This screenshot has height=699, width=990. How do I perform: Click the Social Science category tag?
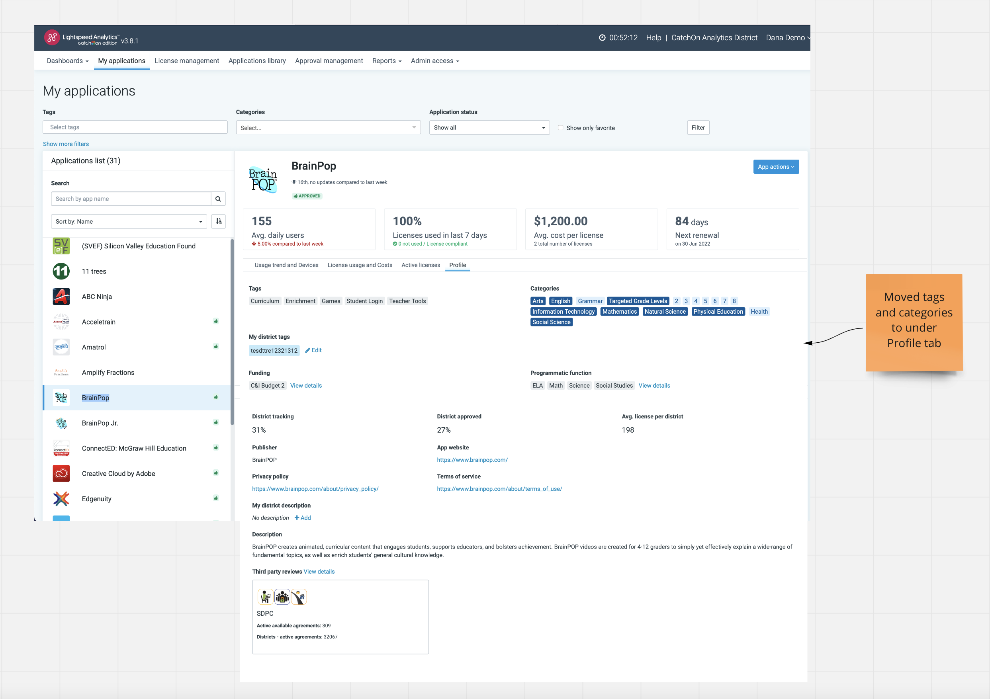click(551, 322)
